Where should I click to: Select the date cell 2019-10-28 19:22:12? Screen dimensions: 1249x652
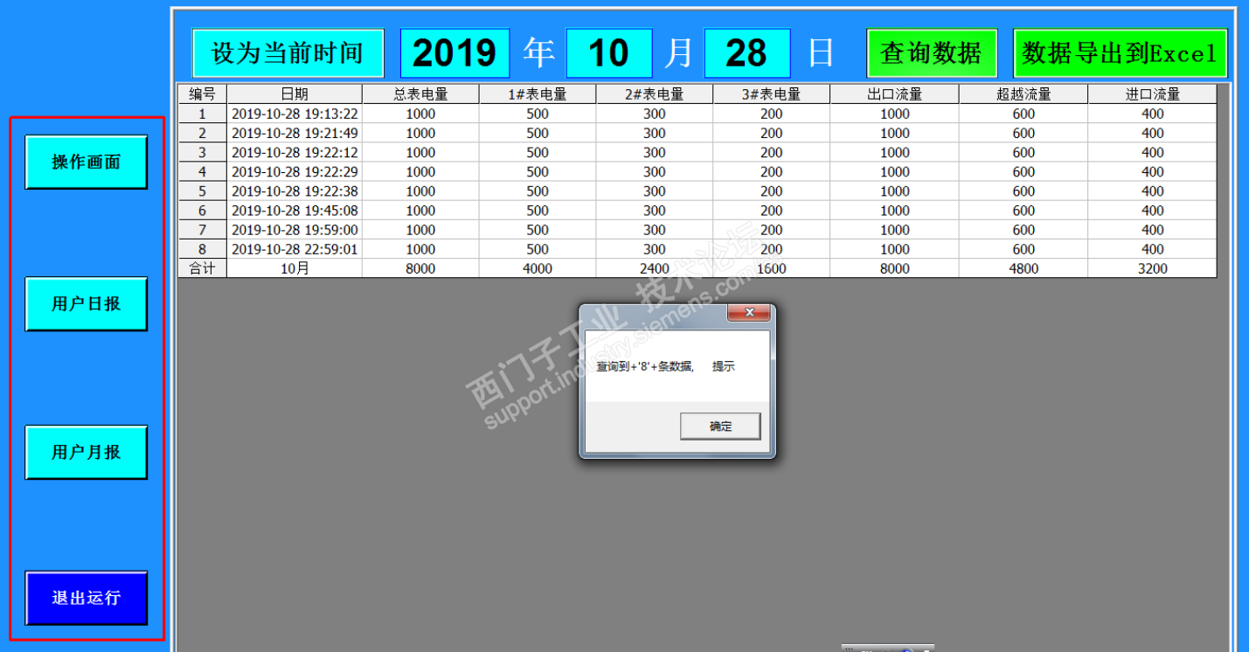(295, 152)
